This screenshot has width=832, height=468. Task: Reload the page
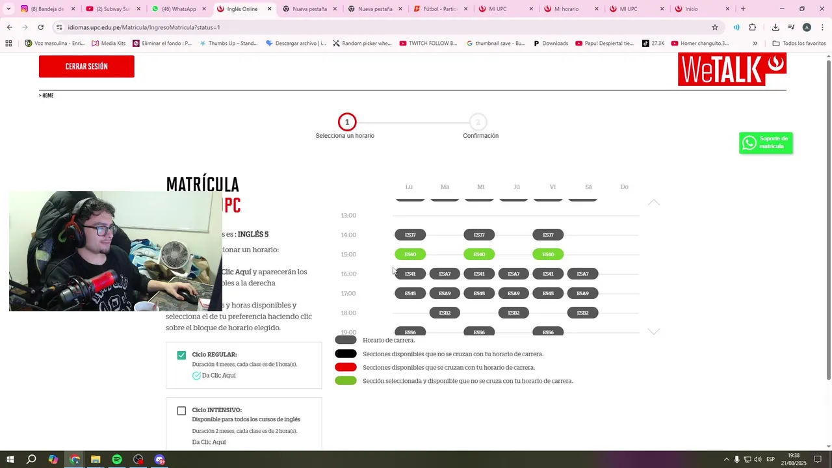(40, 27)
